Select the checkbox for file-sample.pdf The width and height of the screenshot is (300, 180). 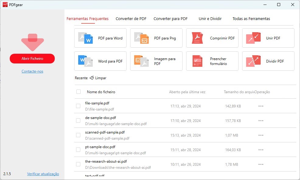click(x=78, y=106)
